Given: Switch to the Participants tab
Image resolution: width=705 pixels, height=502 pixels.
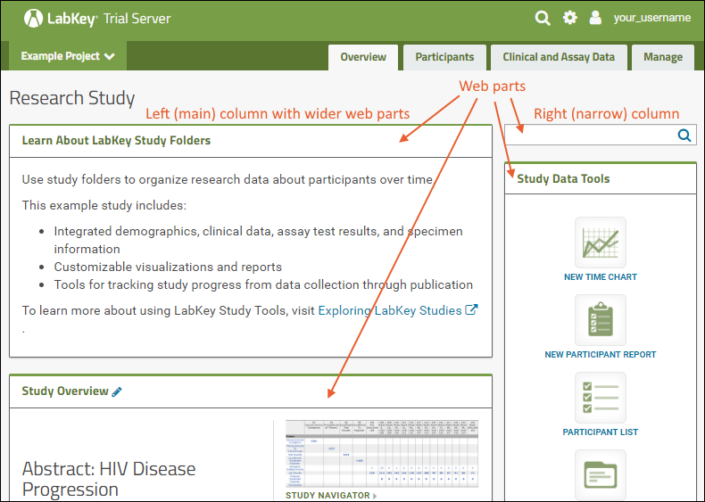Looking at the screenshot, I should click(x=444, y=58).
